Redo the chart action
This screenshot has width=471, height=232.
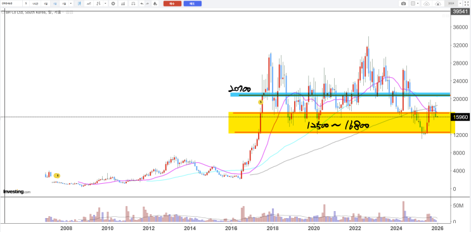pyautogui.click(x=148, y=3)
